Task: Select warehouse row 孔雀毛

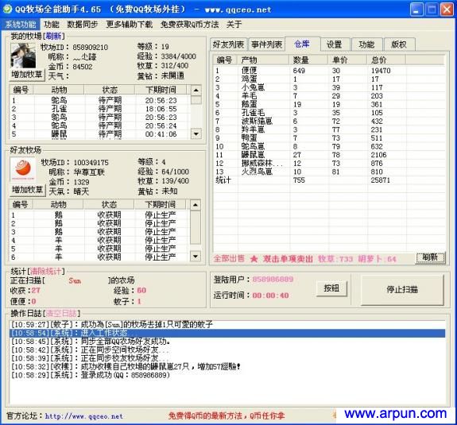Action: [329, 113]
